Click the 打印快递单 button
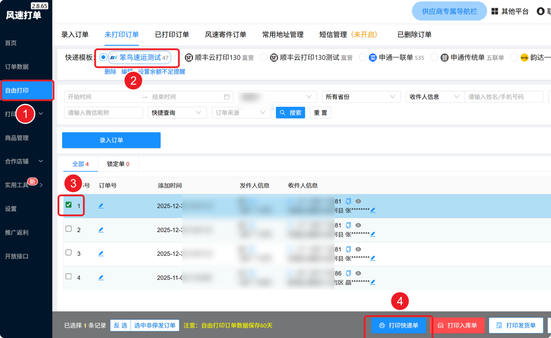The width and height of the screenshot is (551, 338). coord(398,325)
